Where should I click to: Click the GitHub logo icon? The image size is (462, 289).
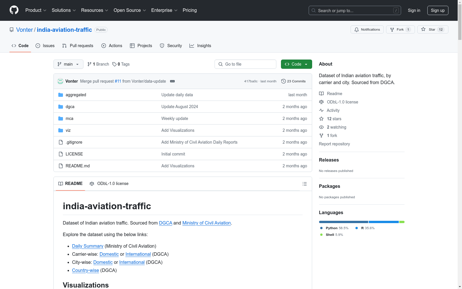pos(14,10)
